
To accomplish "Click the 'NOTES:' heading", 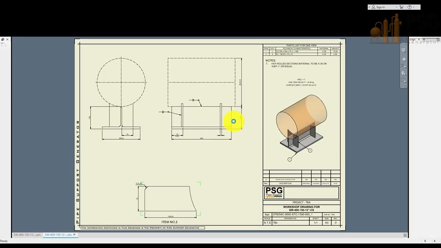I will [x=270, y=61].
